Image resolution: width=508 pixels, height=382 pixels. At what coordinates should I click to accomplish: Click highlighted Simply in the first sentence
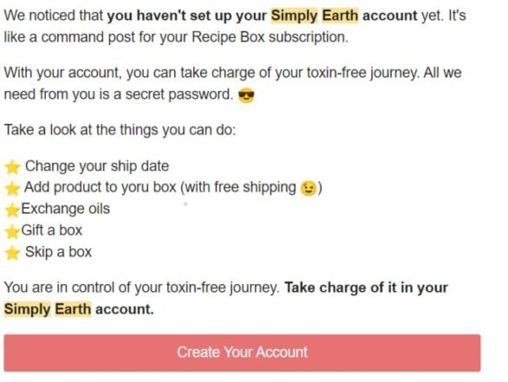click(x=294, y=16)
